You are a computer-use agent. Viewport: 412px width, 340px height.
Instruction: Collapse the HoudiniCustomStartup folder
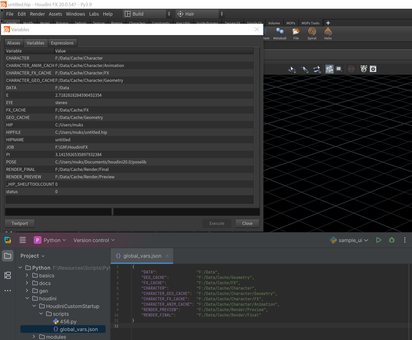[34, 306]
